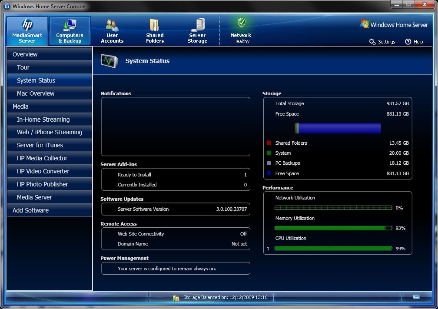Click the Windows Home Server logo
438x309 pixels.
394,24
